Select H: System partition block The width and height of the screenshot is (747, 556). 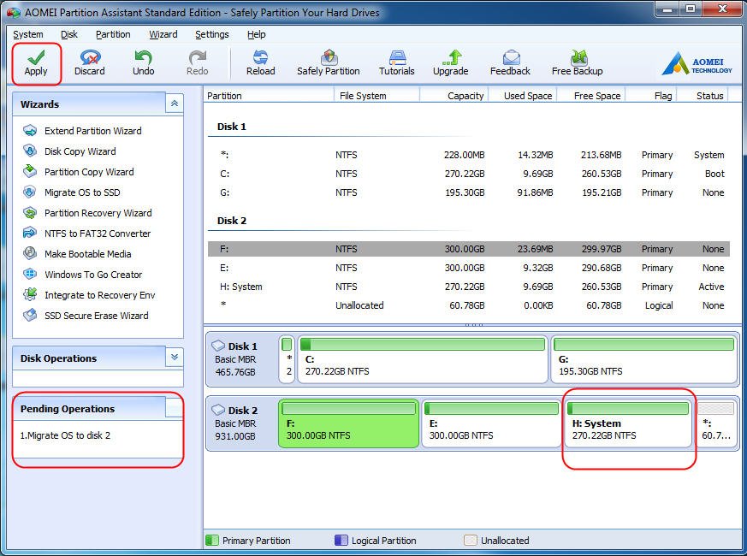pyautogui.click(x=628, y=423)
